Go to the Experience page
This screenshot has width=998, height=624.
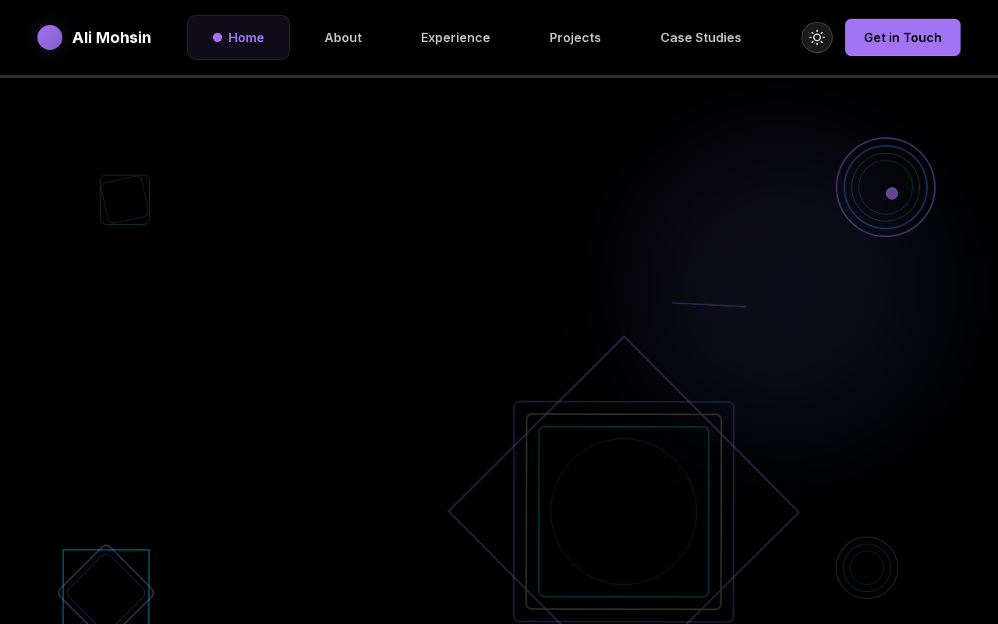455,37
